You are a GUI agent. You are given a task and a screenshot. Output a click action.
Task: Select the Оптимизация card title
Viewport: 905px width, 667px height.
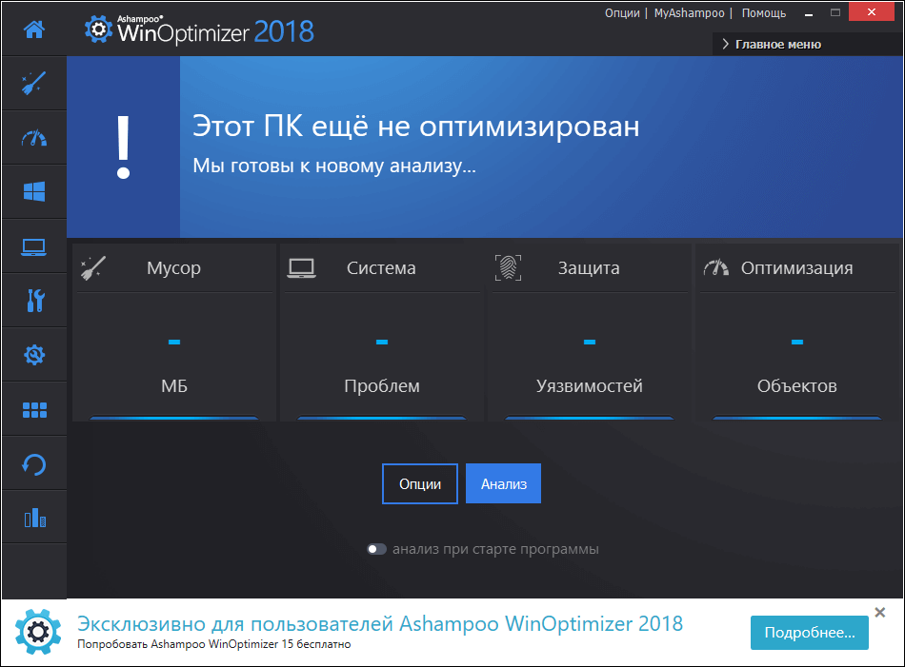[797, 268]
